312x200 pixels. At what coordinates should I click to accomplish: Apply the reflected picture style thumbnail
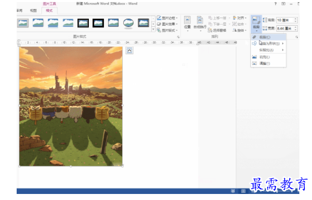[53, 23]
